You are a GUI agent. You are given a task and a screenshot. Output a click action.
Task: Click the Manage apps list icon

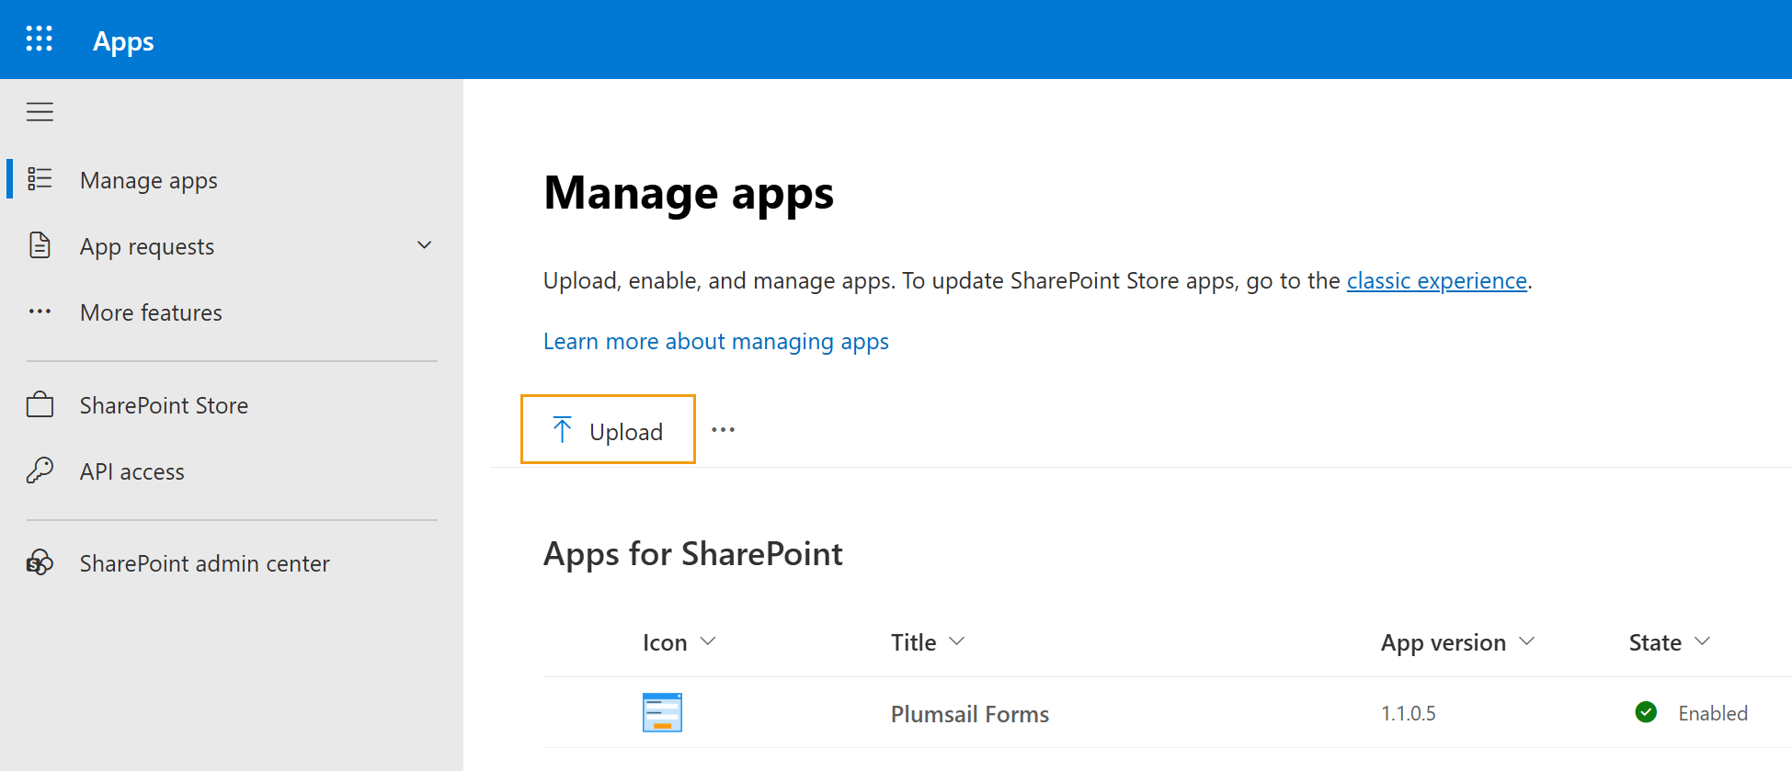[40, 179]
